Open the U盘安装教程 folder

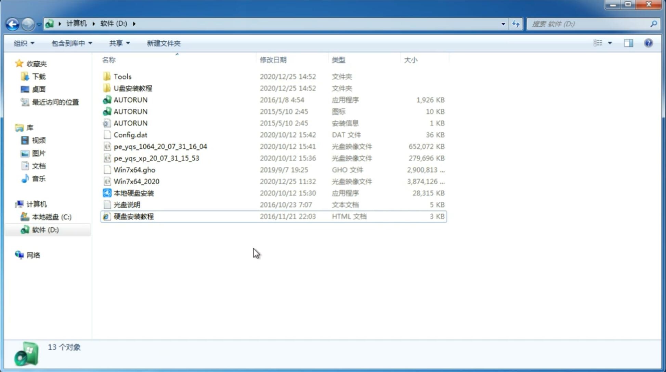[x=133, y=88]
